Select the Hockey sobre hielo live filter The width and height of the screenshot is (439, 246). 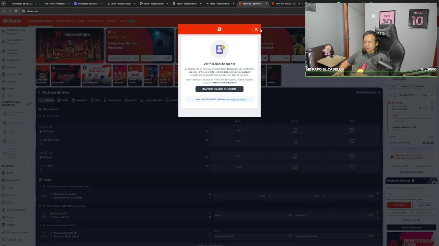click(x=151, y=100)
